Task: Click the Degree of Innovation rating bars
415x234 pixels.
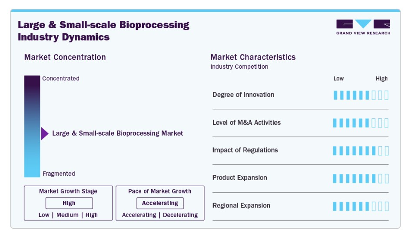Action: (361, 95)
